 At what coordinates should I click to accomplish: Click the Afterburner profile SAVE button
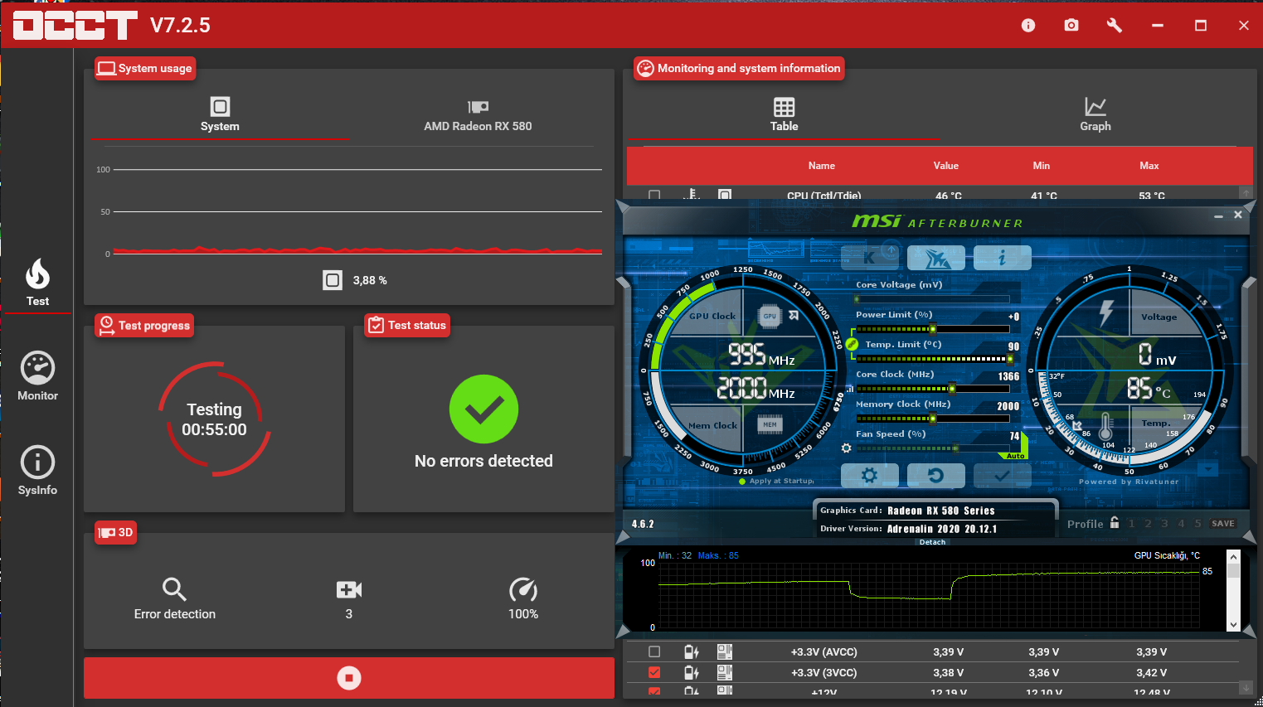1223,524
